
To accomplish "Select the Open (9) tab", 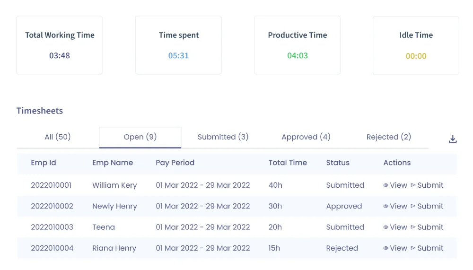I will point(140,137).
